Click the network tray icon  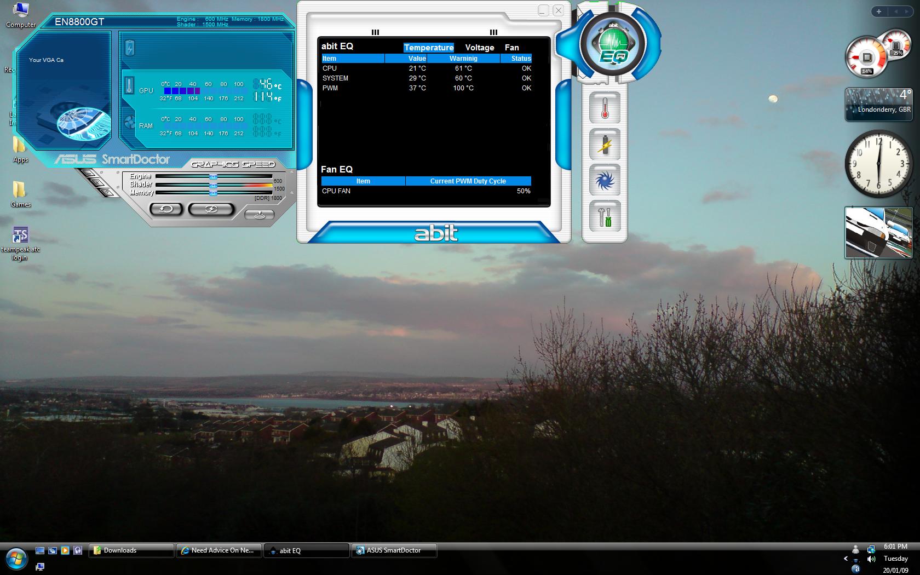[x=871, y=549]
